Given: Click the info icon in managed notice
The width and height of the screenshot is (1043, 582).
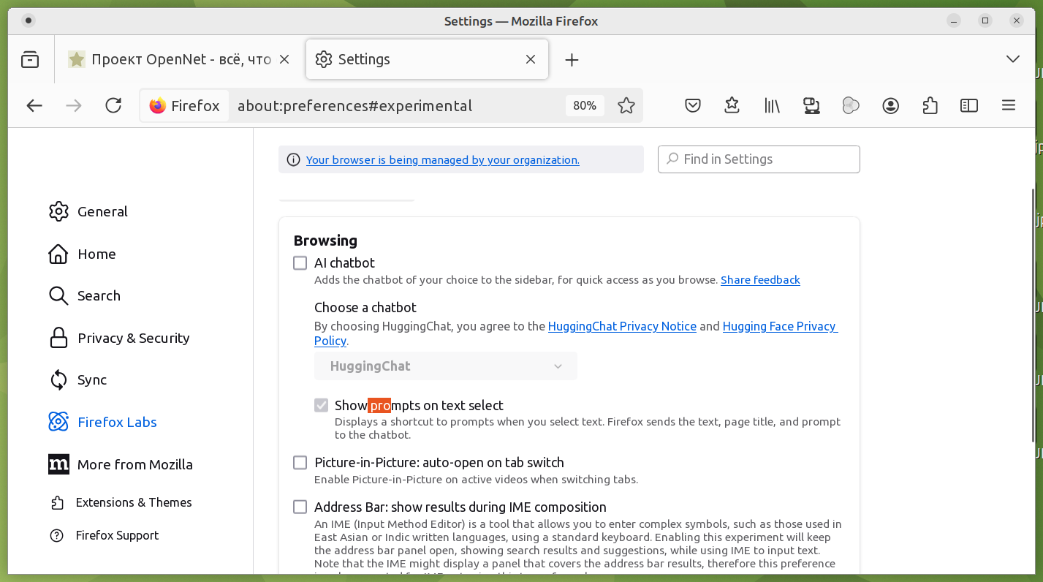Looking at the screenshot, I should click(x=293, y=160).
